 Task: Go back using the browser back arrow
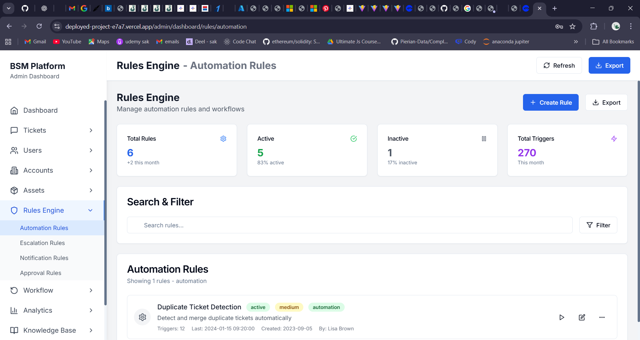pos(9,26)
